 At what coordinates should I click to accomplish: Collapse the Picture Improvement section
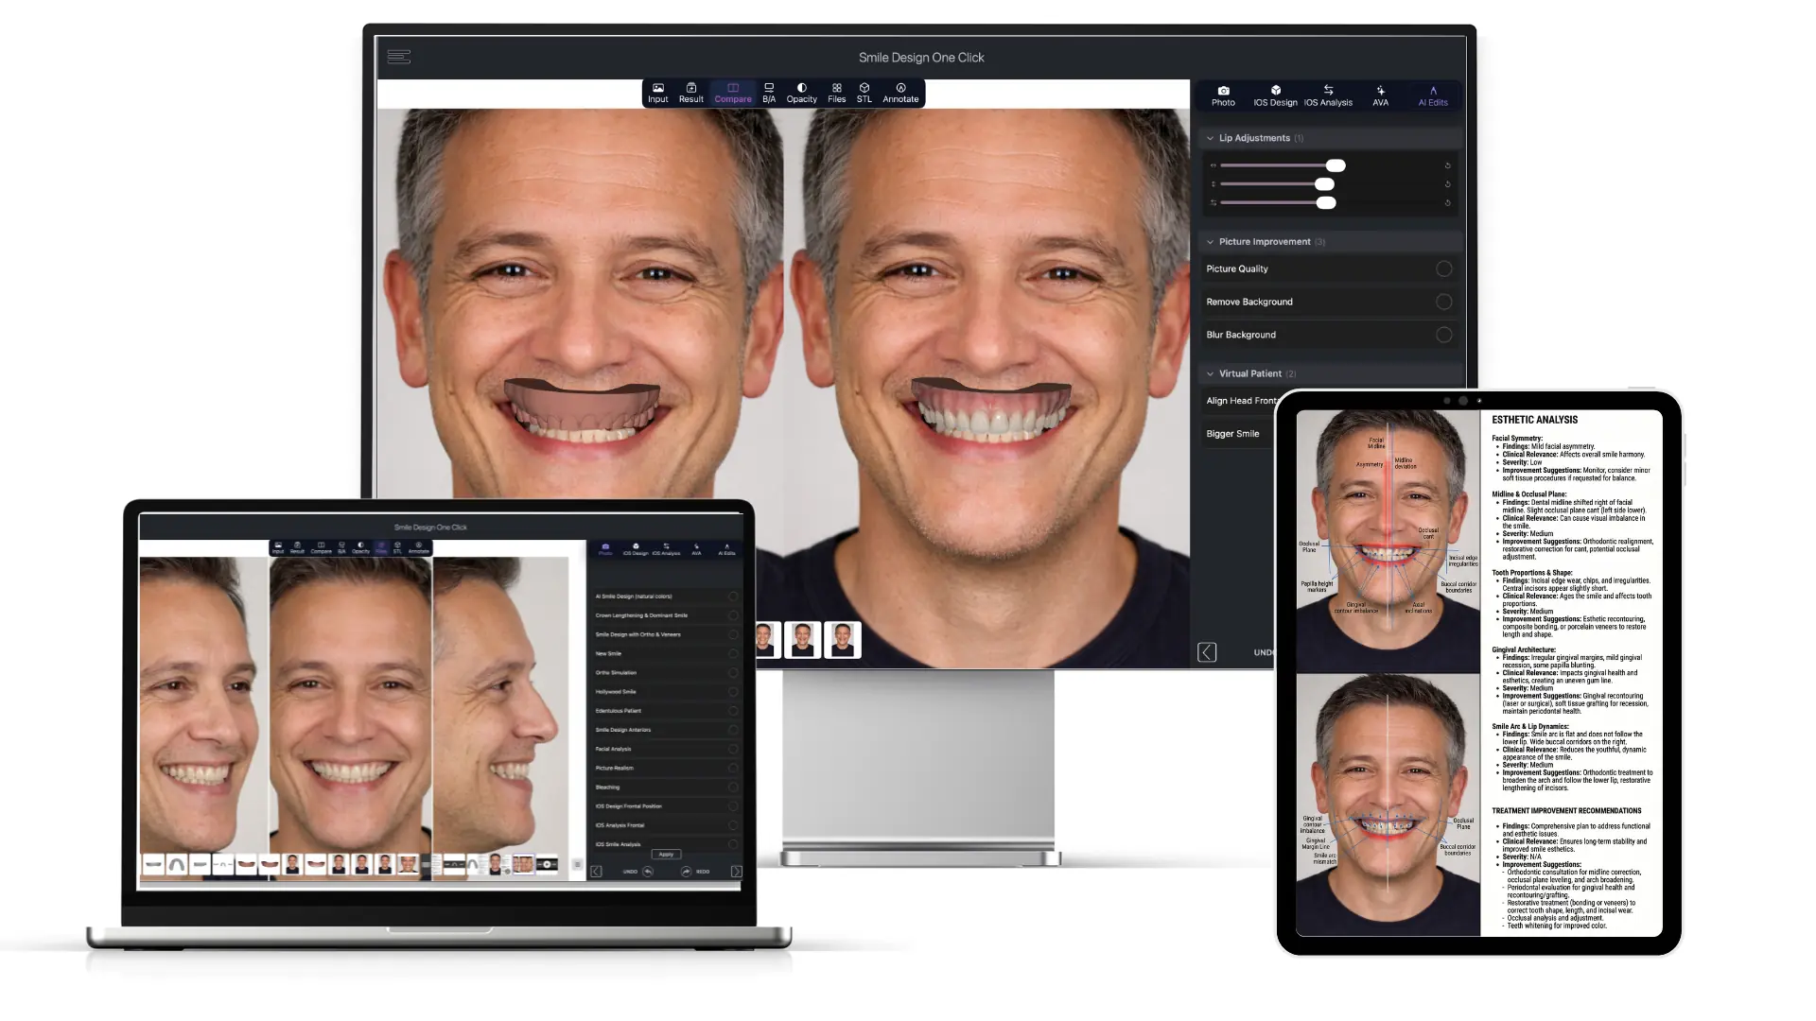[x=1210, y=242]
